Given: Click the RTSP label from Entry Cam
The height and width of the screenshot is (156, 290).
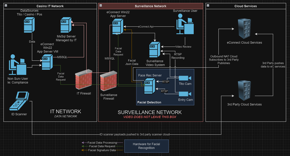Looking at the screenshot, I should pyautogui.click(x=165, y=91).
